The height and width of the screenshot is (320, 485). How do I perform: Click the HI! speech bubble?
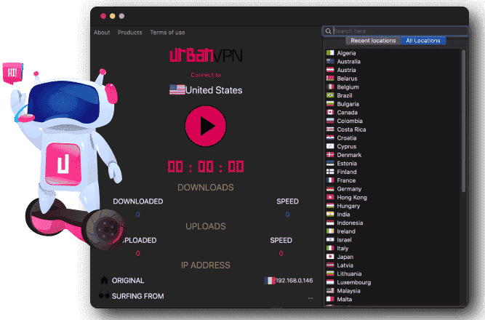(x=12, y=73)
